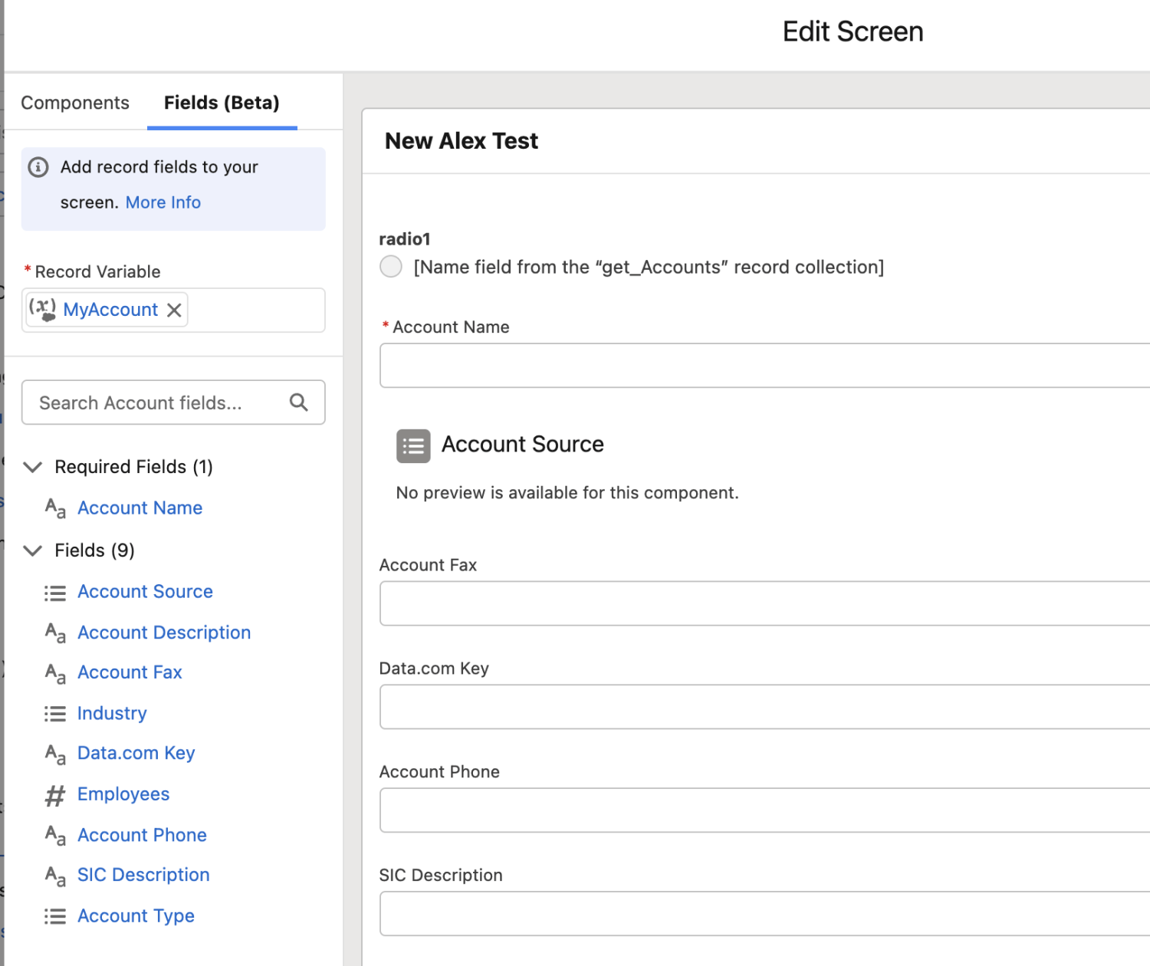Open the Fields (Beta) tab
This screenshot has height=966, width=1150.
click(221, 102)
